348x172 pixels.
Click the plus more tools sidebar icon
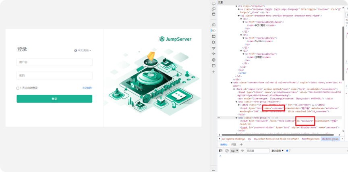(213, 72)
